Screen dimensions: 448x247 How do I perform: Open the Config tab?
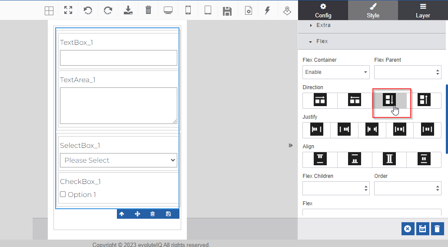click(x=323, y=10)
